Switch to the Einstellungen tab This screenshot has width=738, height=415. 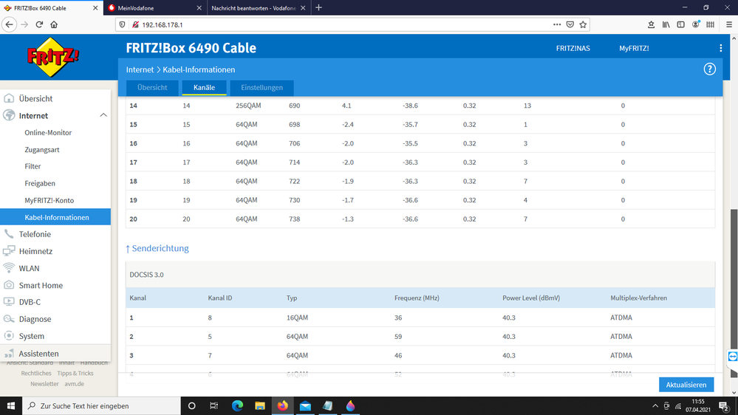coord(262,88)
